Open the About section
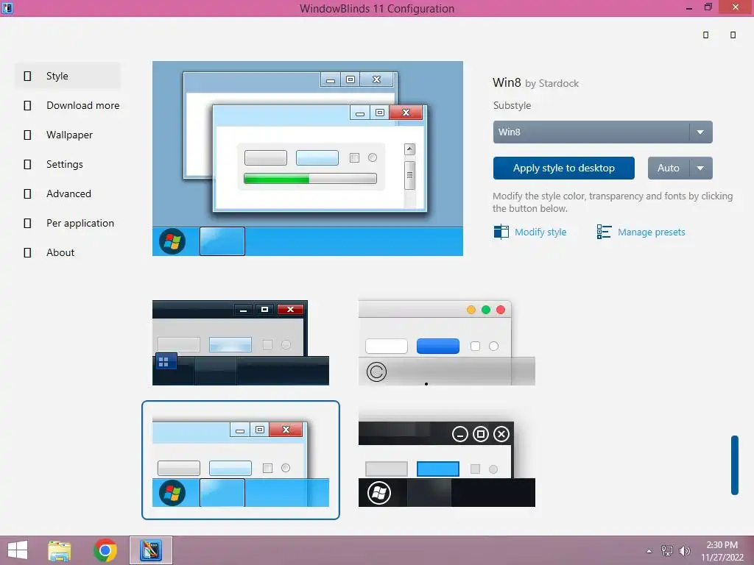This screenshot has height=565, width=754. (60, 252)
